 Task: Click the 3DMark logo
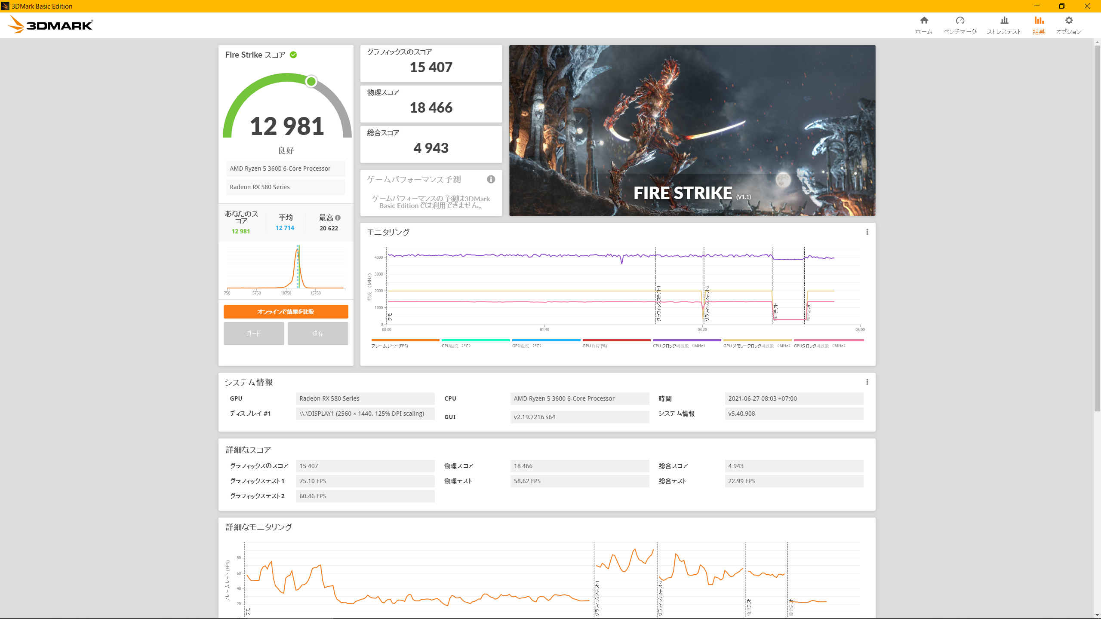point(50,25)
